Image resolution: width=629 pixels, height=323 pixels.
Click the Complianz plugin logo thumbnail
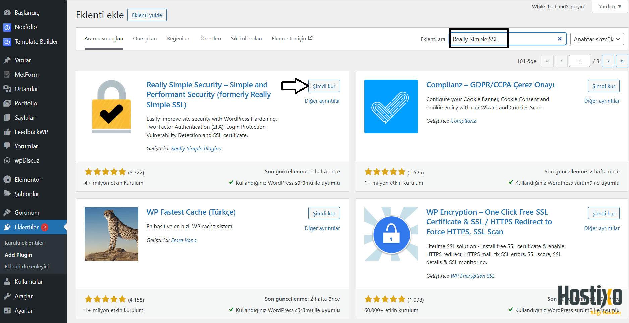(x=391, y=107)
